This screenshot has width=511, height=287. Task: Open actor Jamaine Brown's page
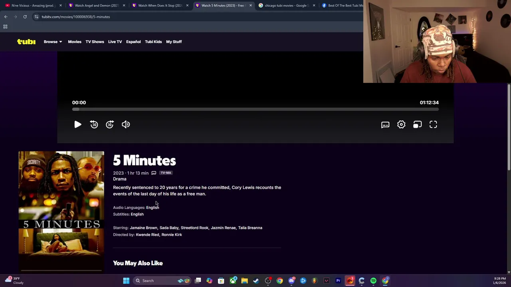143,228
